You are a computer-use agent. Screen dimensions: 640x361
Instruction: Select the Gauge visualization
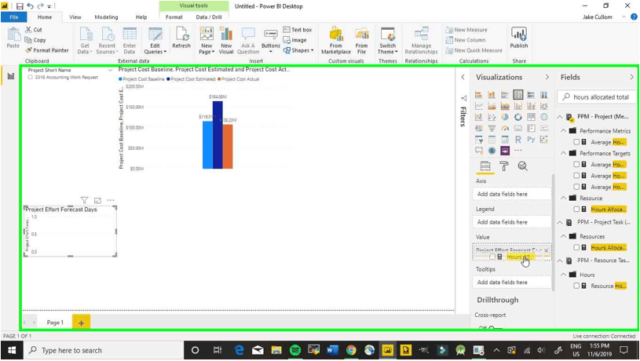click(x=505, y=128)
